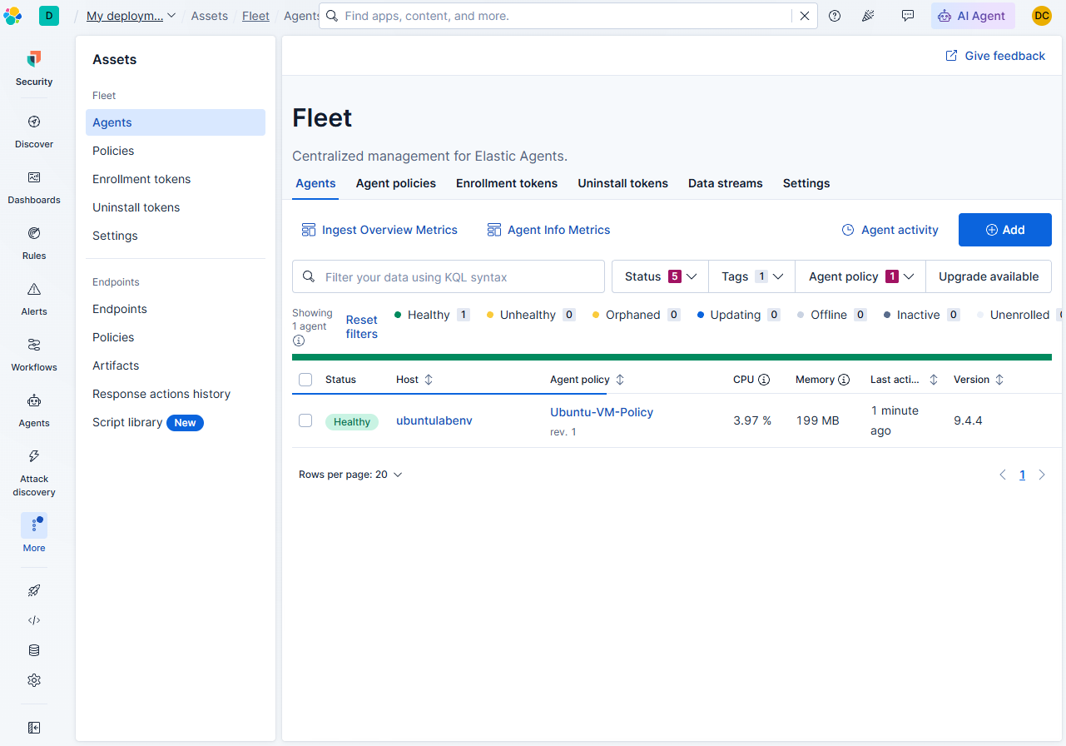Open the AI Agent assistant
This screenshot has width=1066, height=746.
tap(973, 16)
